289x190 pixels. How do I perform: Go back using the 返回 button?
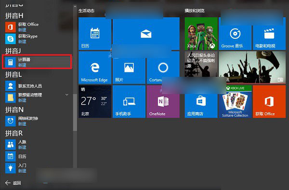(13, 183)
